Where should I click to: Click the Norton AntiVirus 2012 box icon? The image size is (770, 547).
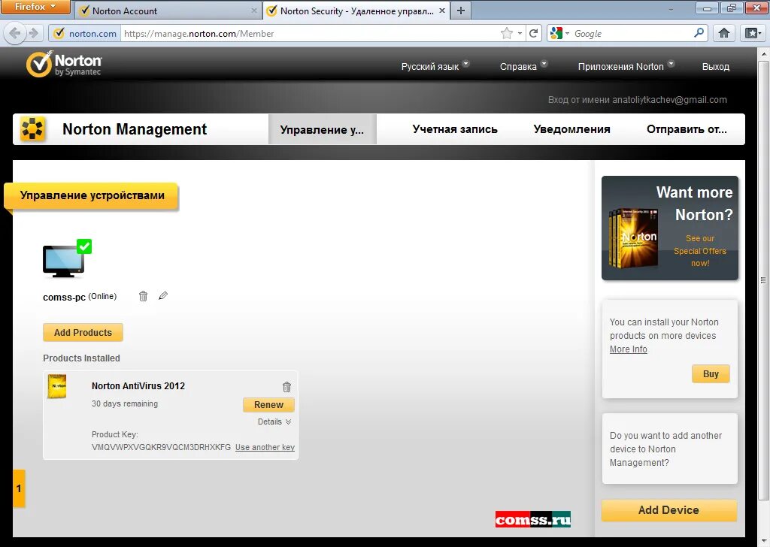click(x=57, y=386)
